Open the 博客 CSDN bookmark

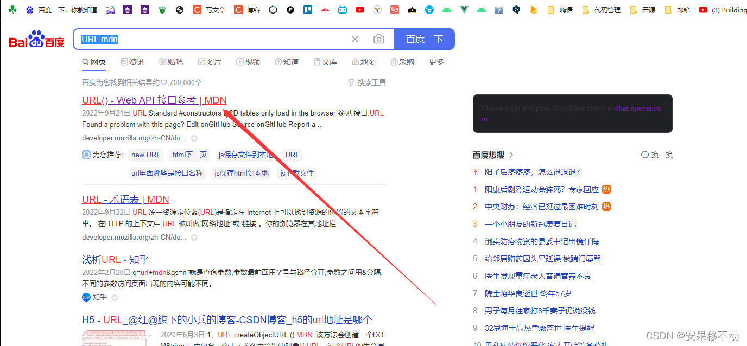(247, 10)
